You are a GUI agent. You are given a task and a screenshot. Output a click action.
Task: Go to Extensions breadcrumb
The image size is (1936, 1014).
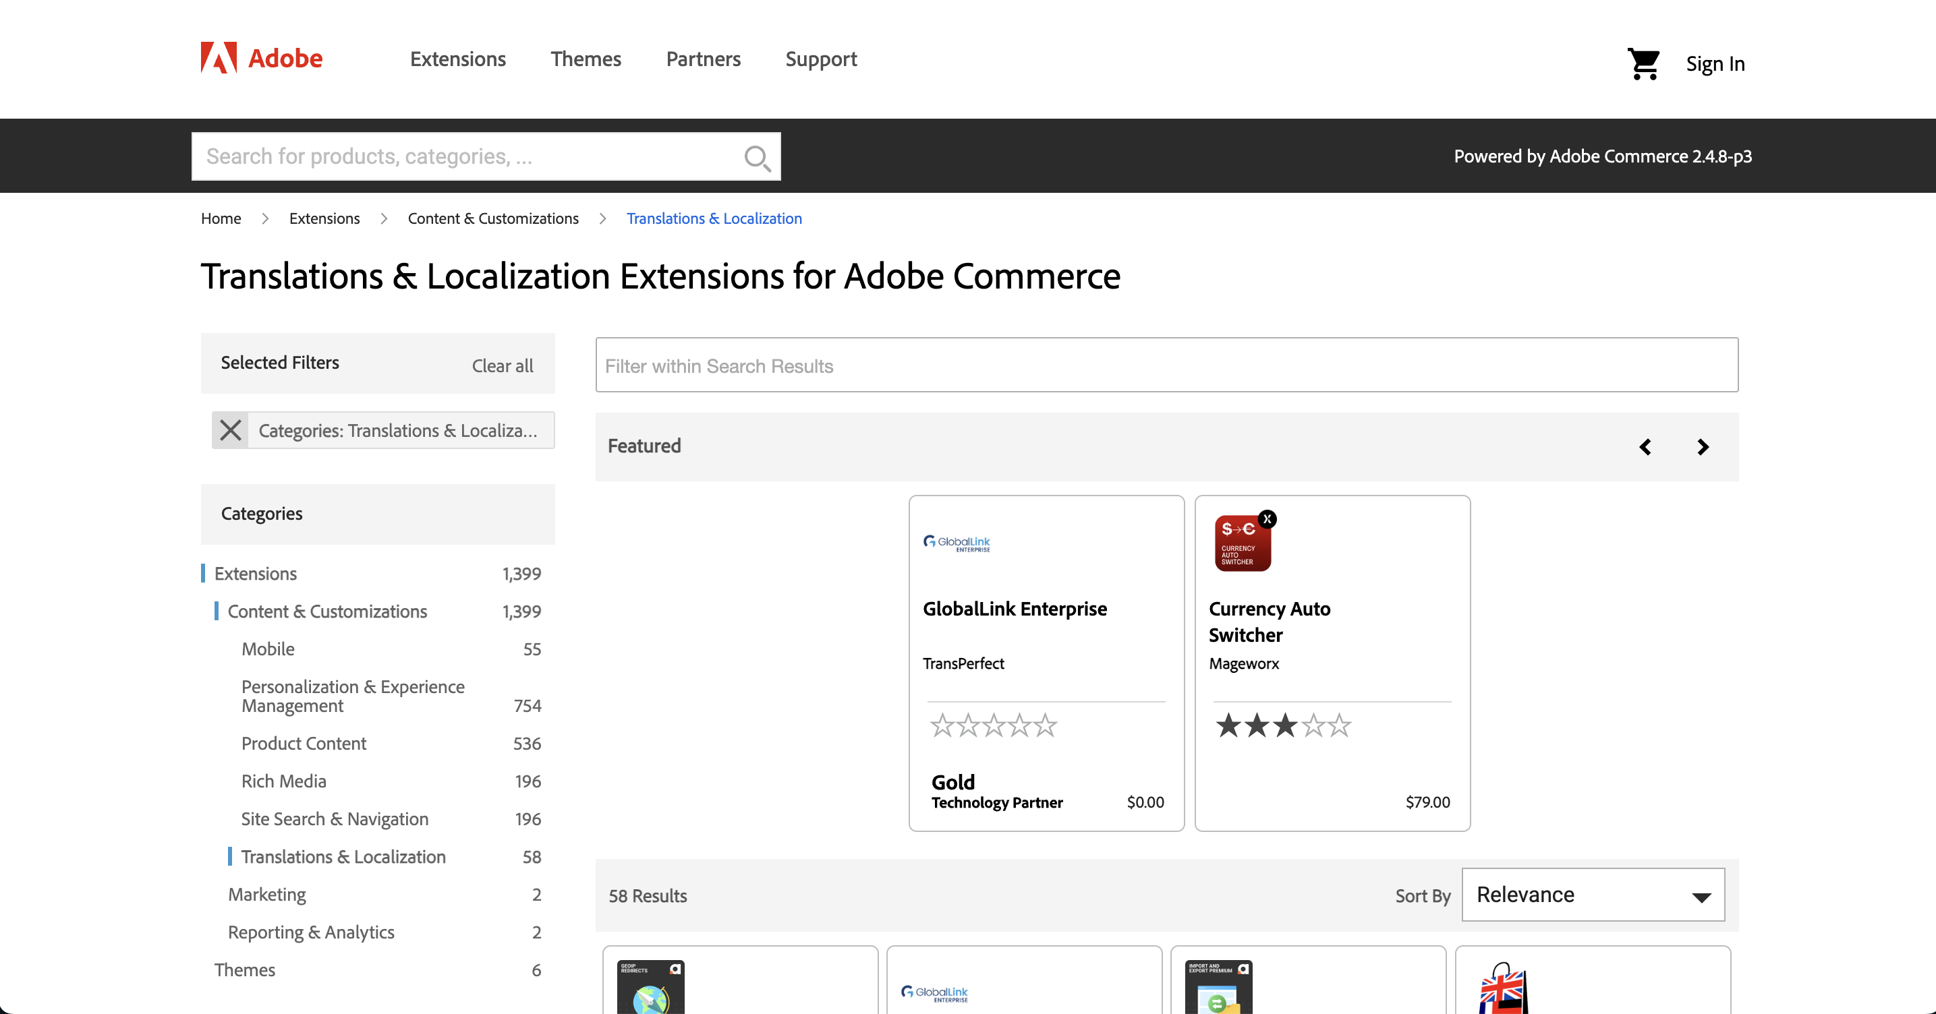click(324, 218)
